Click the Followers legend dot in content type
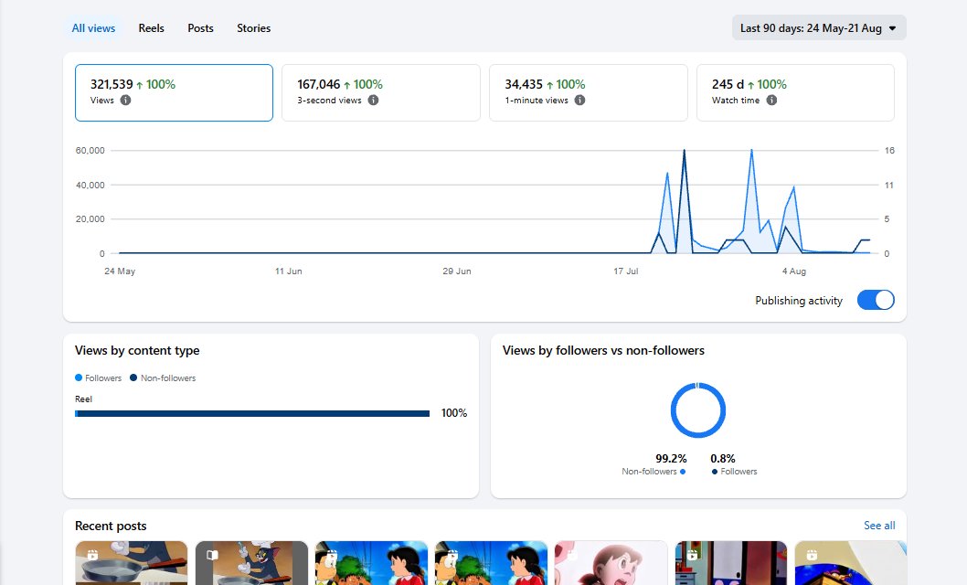967x585 pixels. (79, 378)
